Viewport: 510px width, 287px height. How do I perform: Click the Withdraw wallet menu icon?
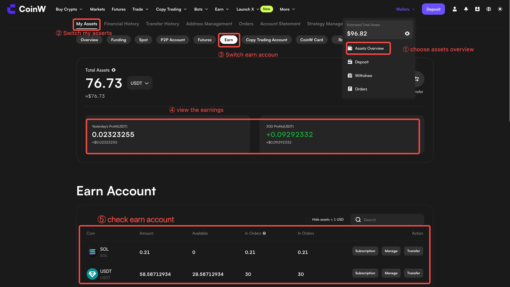click(x=350, y=75)
